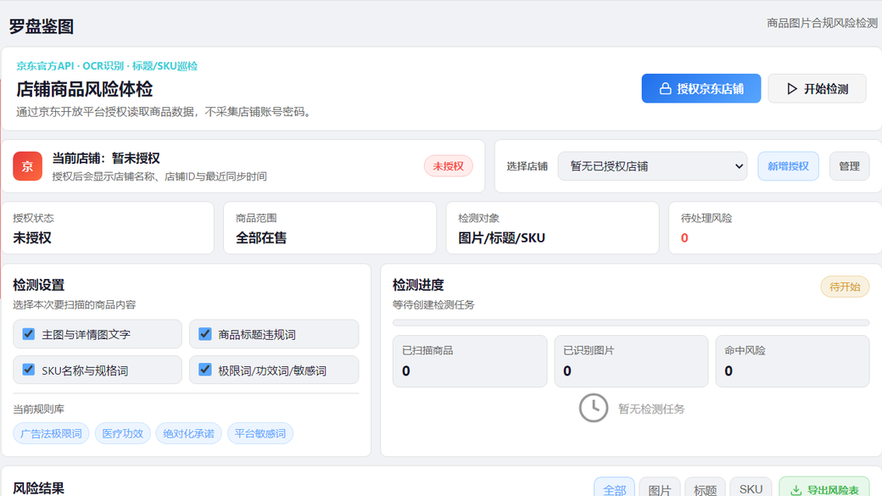Switch to 图片 risk results tab

coord(660,488)
